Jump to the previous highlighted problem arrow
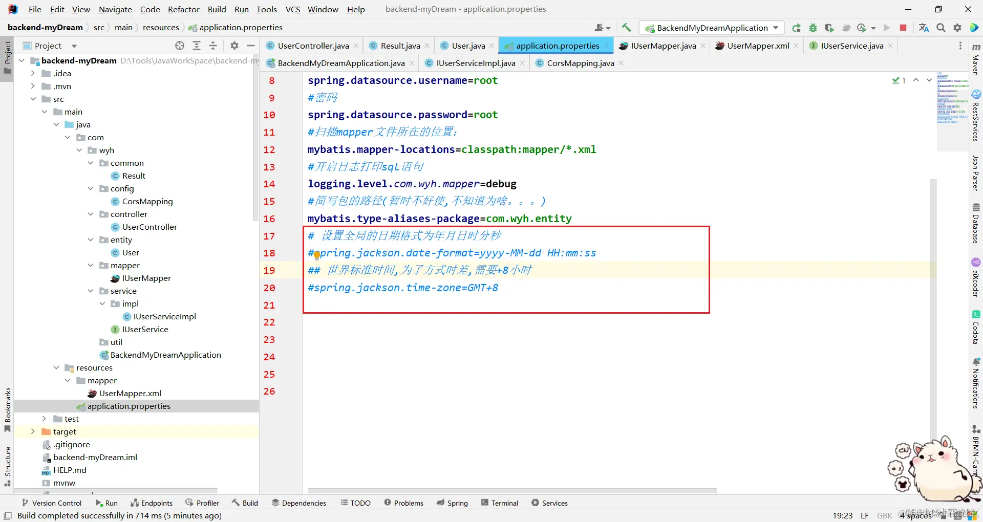This screenshot has height=522, width=983. pyautogui.click(x=916, y=80)
